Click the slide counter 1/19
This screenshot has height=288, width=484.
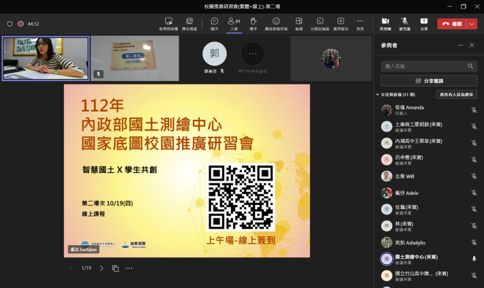(x=87, y=268)
